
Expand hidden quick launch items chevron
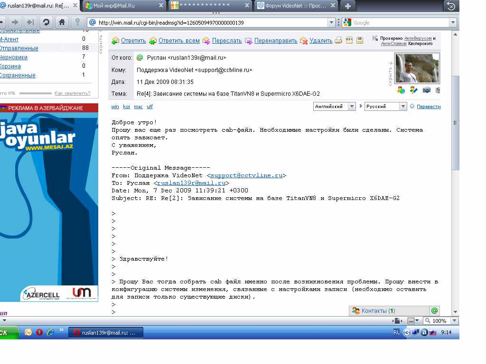click(x=61, y=330)
